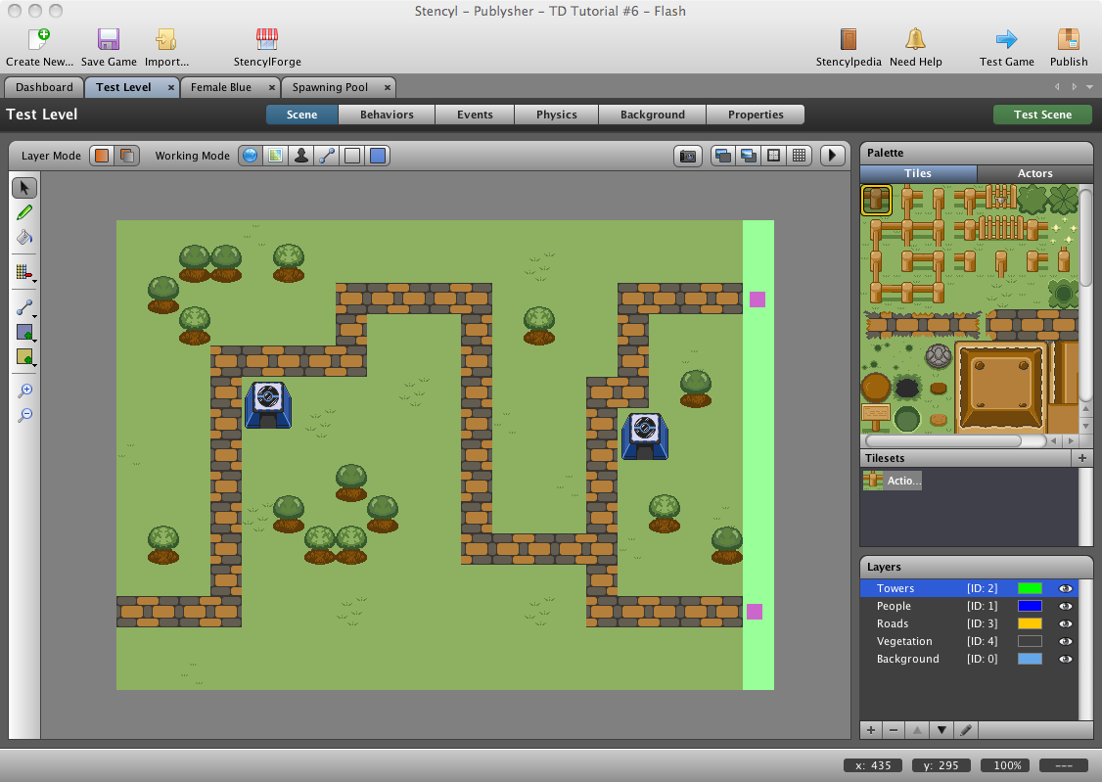Hide the Towers layer with its eye icon
The image size is (1102, 782).
point(1066,589)
